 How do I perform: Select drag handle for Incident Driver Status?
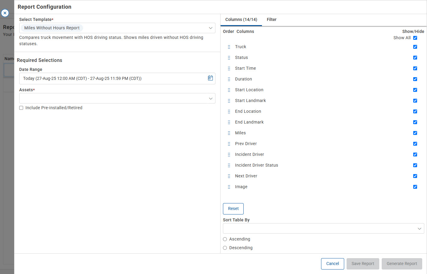[229, 165]
